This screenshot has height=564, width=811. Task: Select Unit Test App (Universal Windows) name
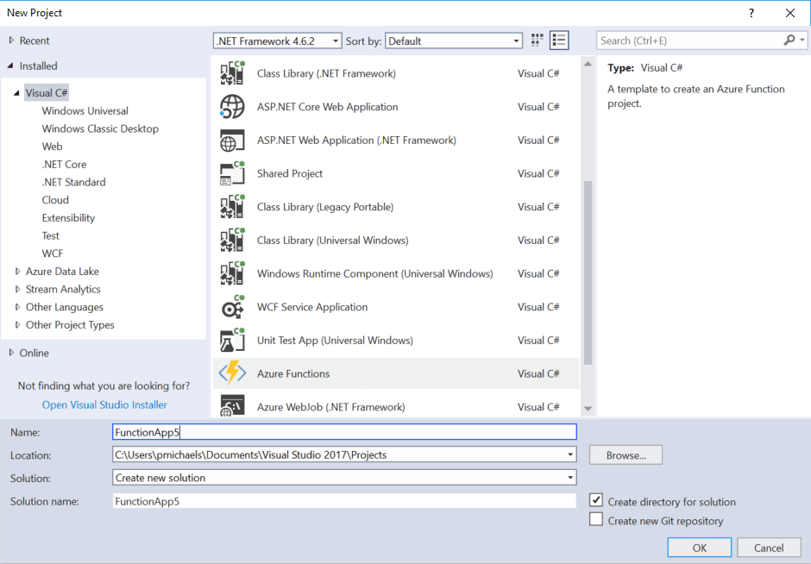click(x=335, y=341)
